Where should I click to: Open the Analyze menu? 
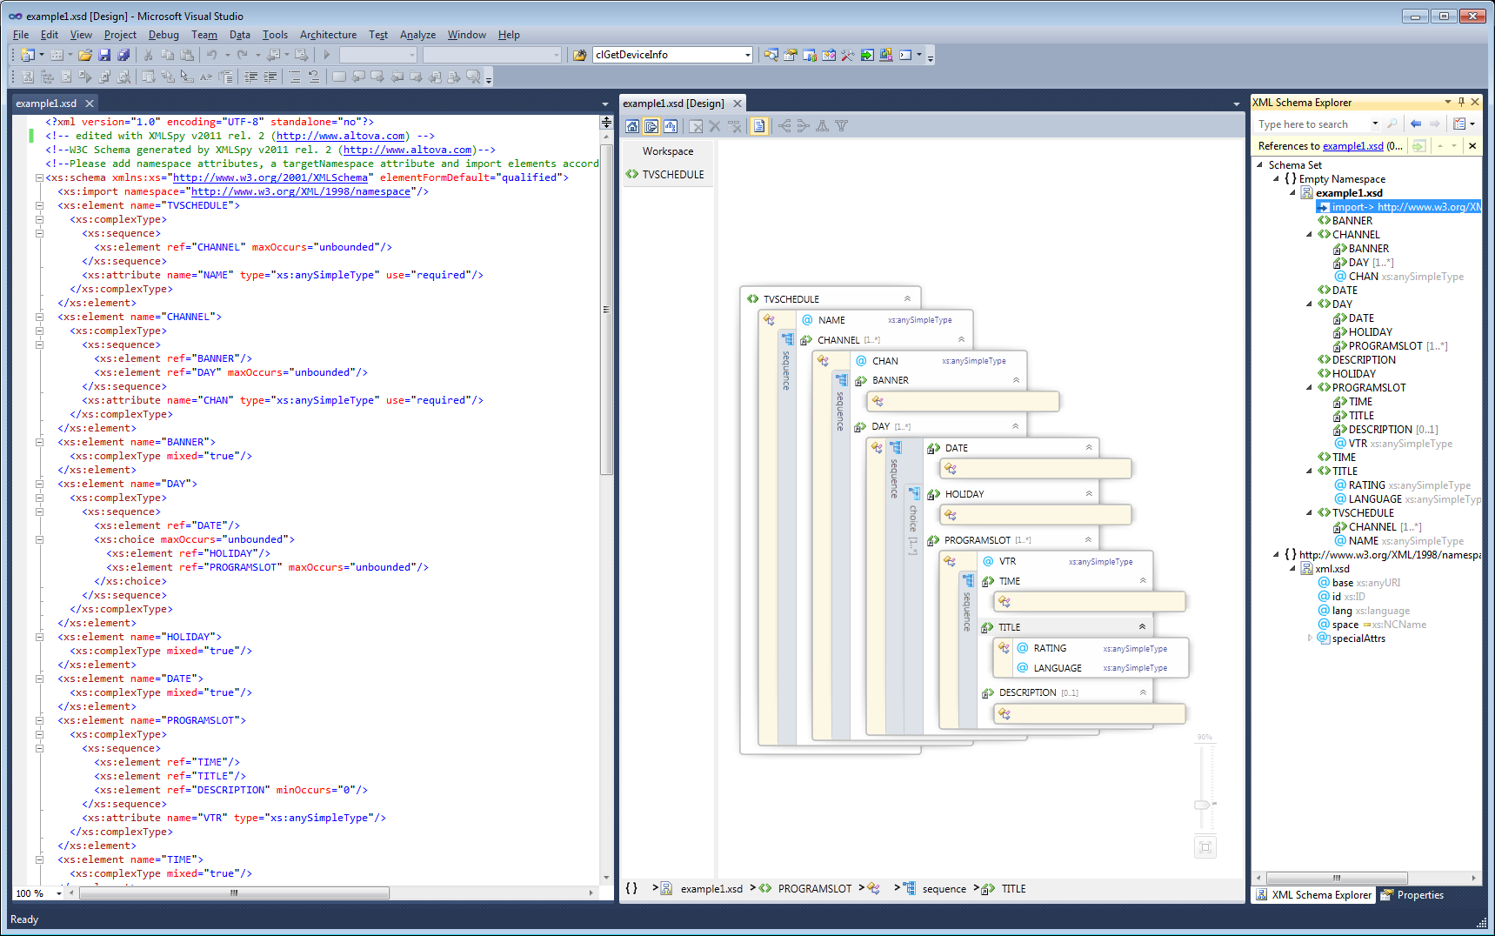(x=417, y=35)
